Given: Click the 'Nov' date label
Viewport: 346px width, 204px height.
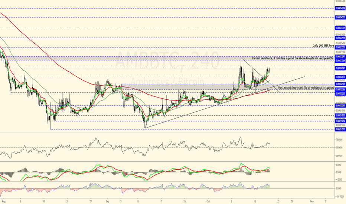Looking at the screenshot, I should (x=312, y=201).
